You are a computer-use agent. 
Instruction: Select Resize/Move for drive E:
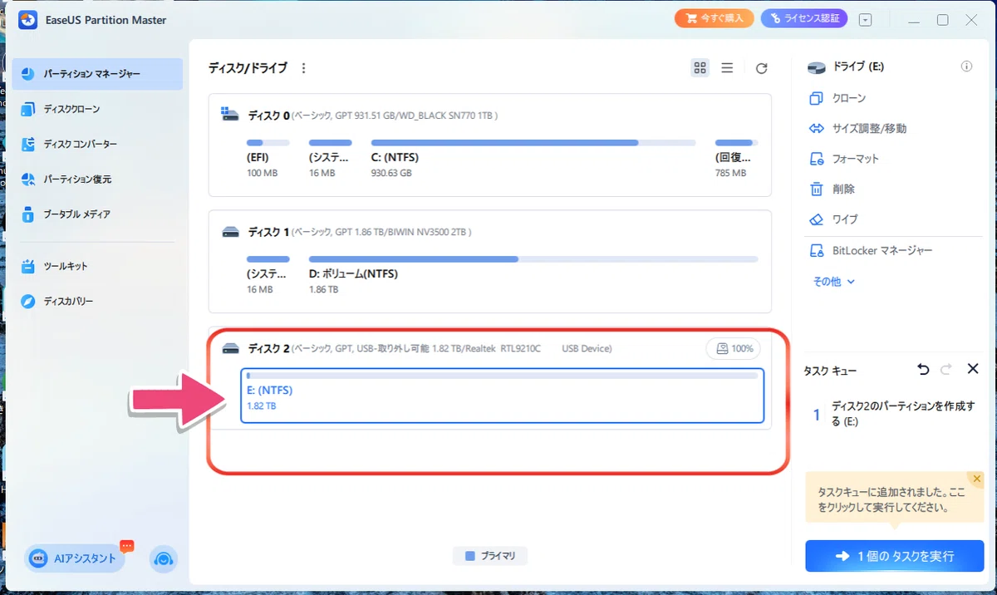point(857,129)
